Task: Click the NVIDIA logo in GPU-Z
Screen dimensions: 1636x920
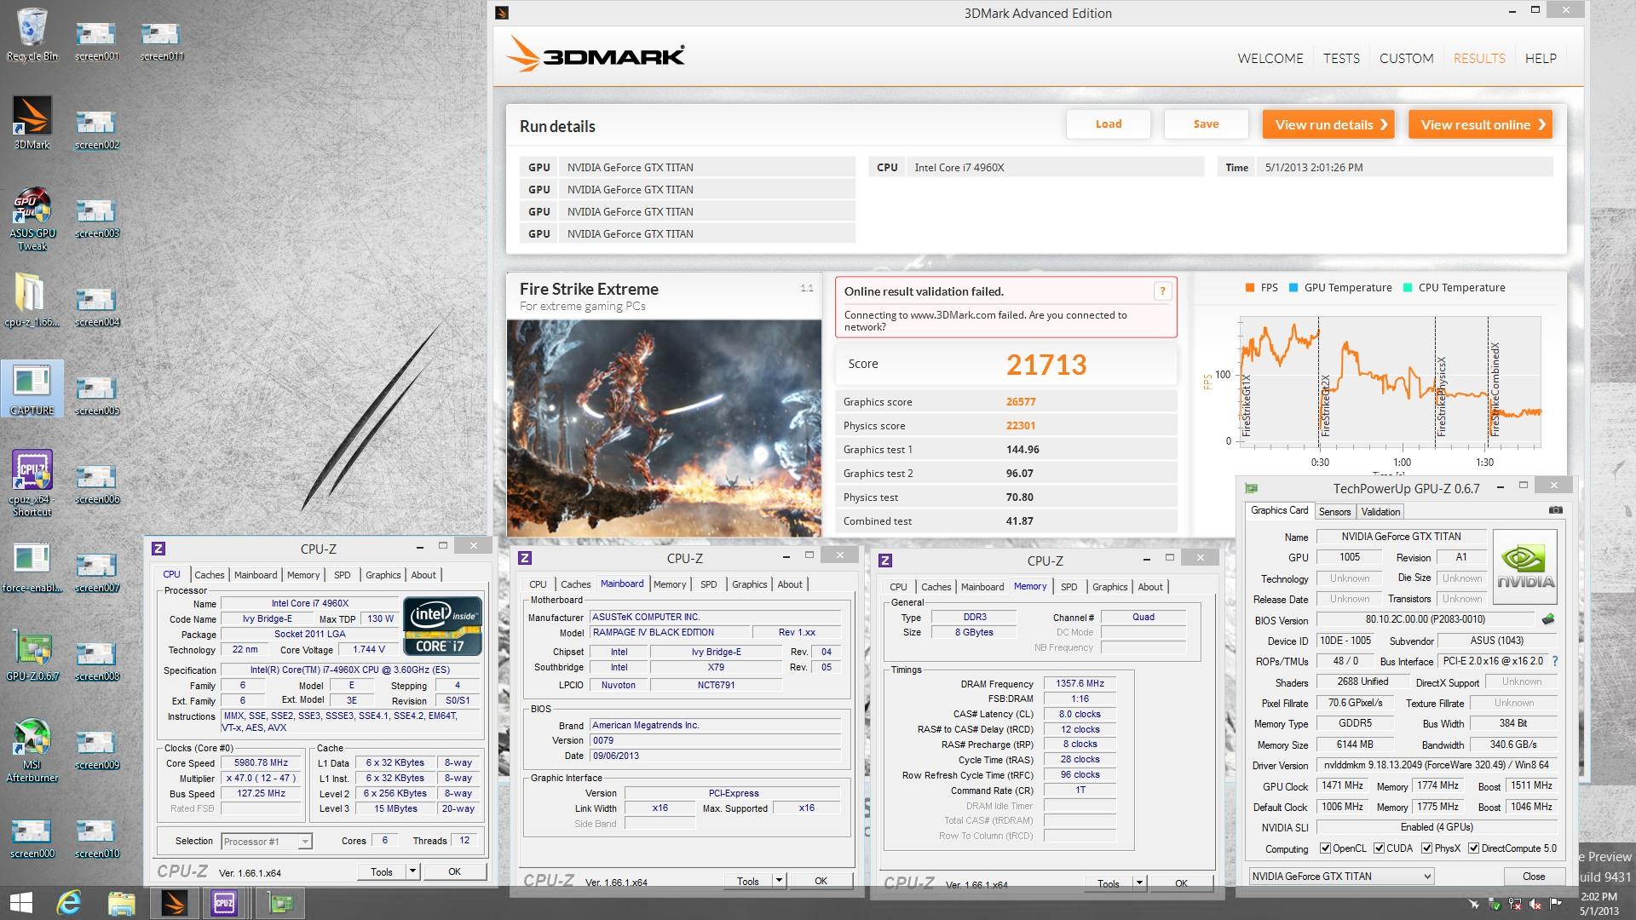Action: click(x=1525, y=566)
